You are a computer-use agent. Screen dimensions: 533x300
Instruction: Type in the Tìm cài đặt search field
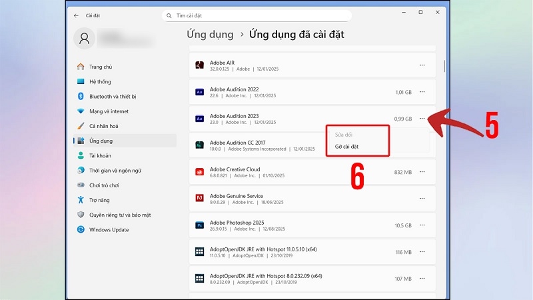[257, 15]
